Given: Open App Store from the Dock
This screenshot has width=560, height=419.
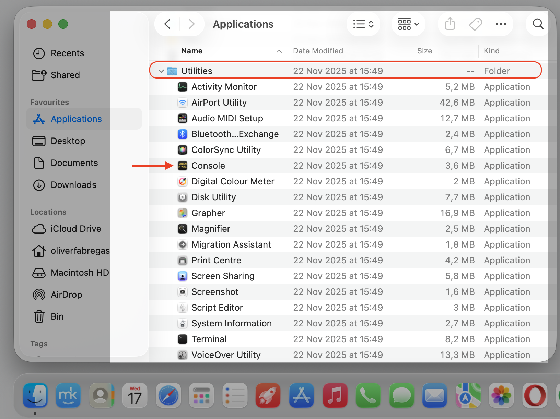Looking at the screenshot, I should tap(302, 395).
